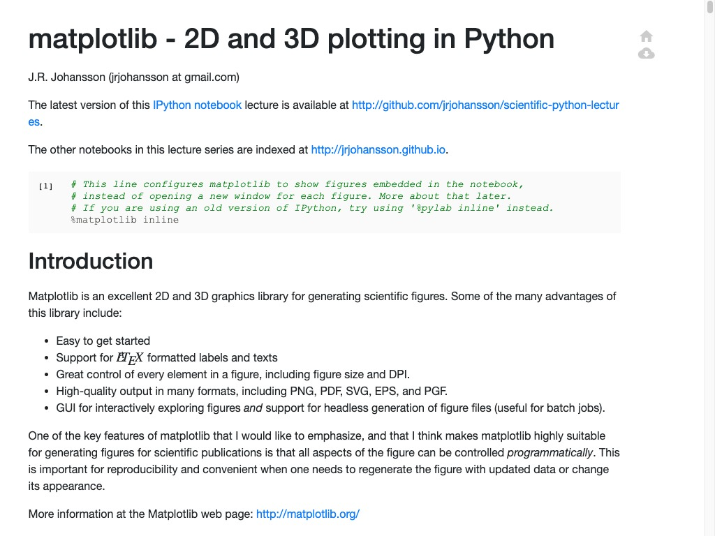Follow the scientific-python-lectures GitHub link
Image resolution: width=715 pixels, height=536 pixels.
click(485, 105)
